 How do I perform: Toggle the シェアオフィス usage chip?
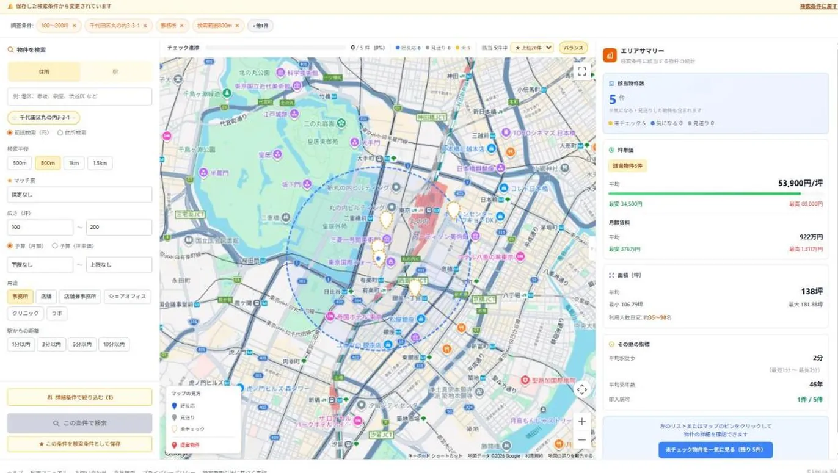(x=127, y=297)
